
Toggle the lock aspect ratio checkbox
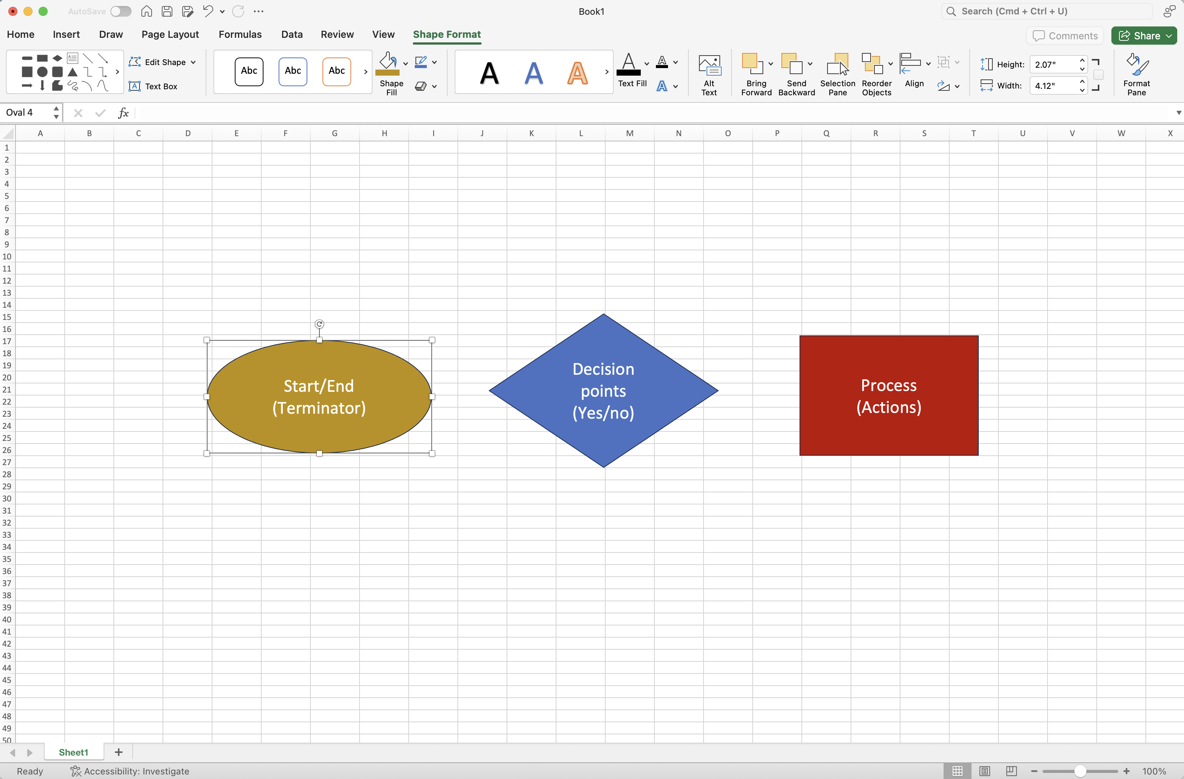[x=1099, y=75]
